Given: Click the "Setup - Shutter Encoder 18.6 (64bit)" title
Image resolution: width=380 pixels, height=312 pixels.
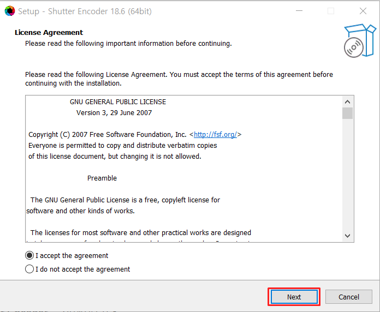Looking at the screenshot, I should pyautogui.click(x=85, y=11).
